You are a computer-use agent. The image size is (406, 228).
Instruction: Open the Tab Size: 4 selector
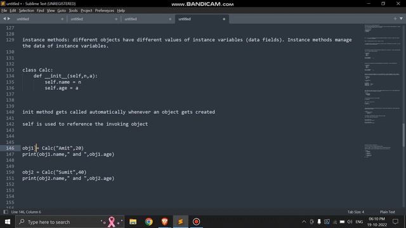click(355, 212)
